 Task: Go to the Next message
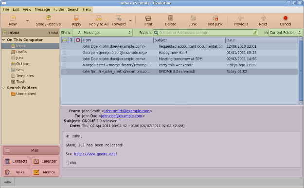pos(263,20)
